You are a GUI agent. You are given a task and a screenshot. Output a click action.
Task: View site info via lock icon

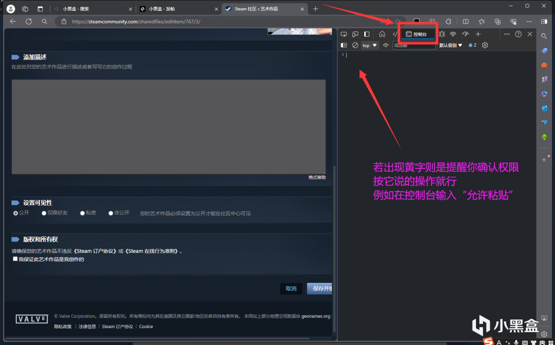tap(64, 21)
